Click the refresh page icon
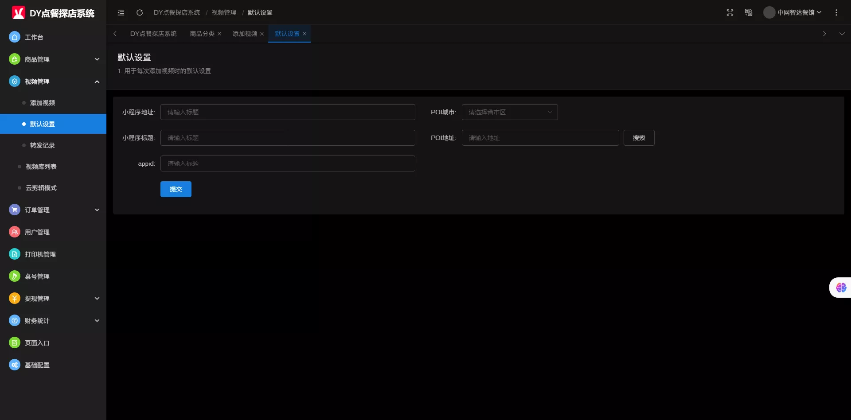The image size is (851, 420). tap(140, 12)
